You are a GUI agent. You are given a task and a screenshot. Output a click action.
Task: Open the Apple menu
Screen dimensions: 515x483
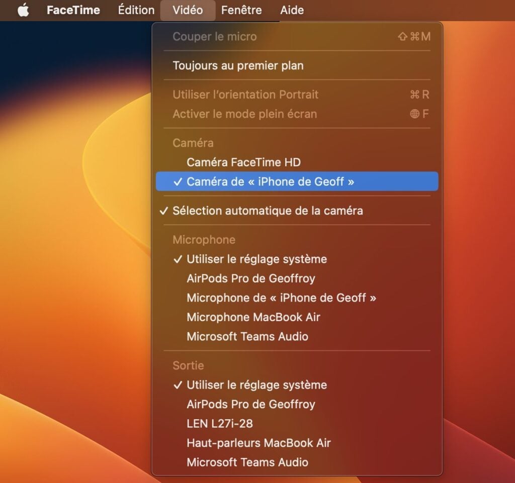pyautogui.click(x=23, y=10)
